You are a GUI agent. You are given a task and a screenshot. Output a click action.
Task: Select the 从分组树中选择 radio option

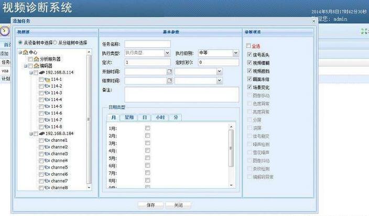click(55, 42)
